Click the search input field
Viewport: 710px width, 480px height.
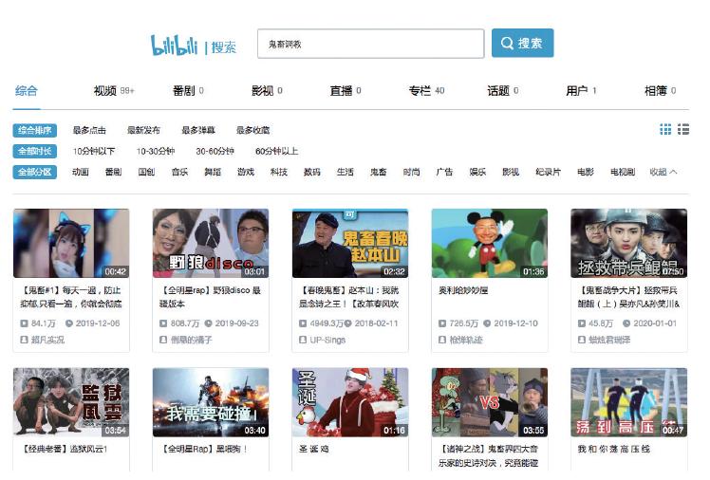(x=371, y=44)
